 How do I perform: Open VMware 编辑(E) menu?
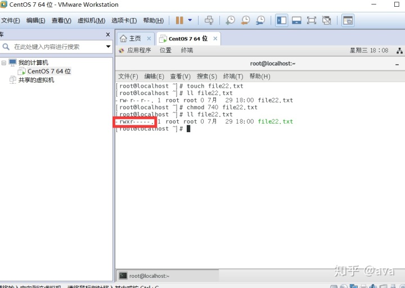pos(35,20)
